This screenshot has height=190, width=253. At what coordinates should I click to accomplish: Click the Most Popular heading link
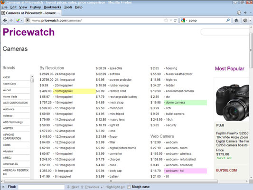click(x=229, y=68)
